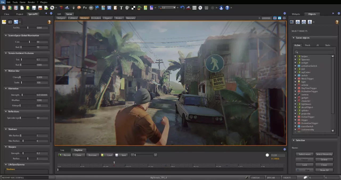Click the blue play button in toolbar
Screen dimensions: 341x180
221,8
